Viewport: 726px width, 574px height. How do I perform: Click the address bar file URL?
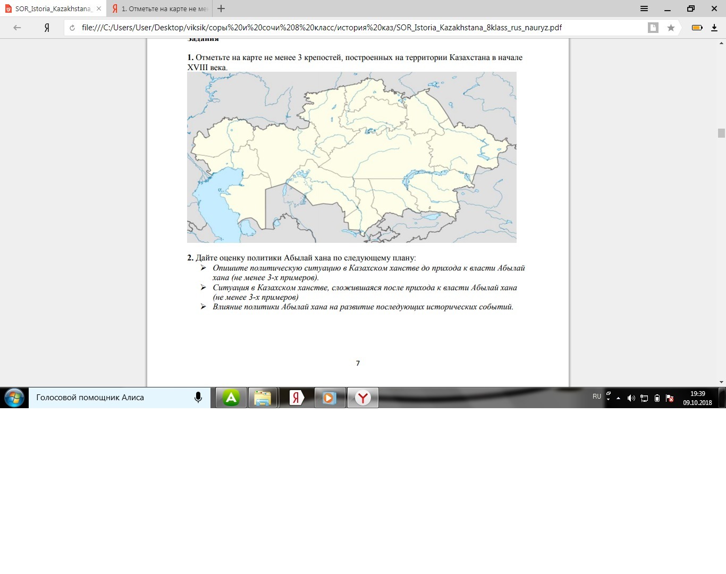[x=322, y=28]
